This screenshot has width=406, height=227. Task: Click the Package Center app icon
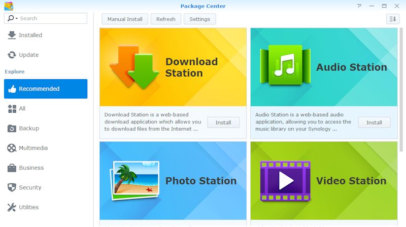pyautogui.click(x=9, y=6)
